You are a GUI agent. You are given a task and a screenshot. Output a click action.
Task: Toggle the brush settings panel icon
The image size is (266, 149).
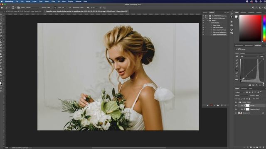[18, 7]
